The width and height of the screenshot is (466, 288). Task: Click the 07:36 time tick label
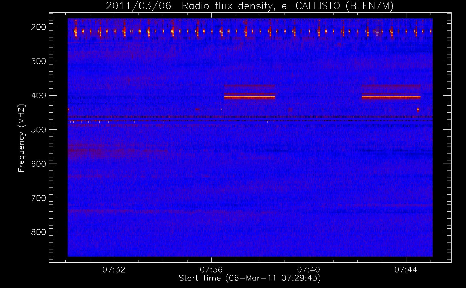click(x=211, y=270)
